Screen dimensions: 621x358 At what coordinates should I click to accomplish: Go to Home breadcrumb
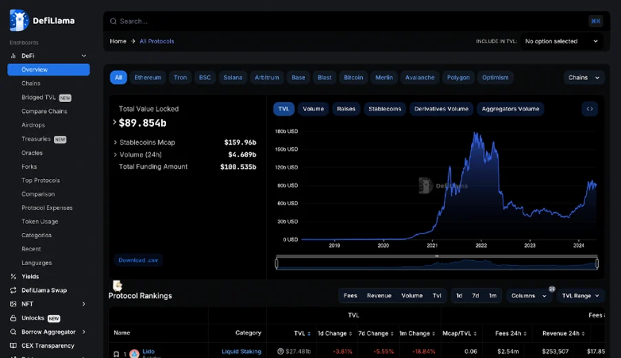pos(118,41)
